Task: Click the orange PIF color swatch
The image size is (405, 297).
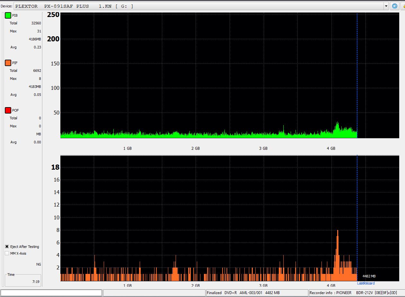Action: coord(8,63)
